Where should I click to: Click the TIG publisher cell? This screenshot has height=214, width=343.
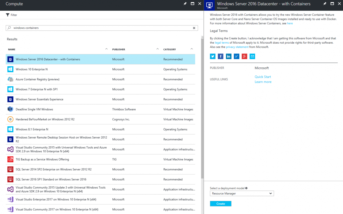(x=114, y=159)
